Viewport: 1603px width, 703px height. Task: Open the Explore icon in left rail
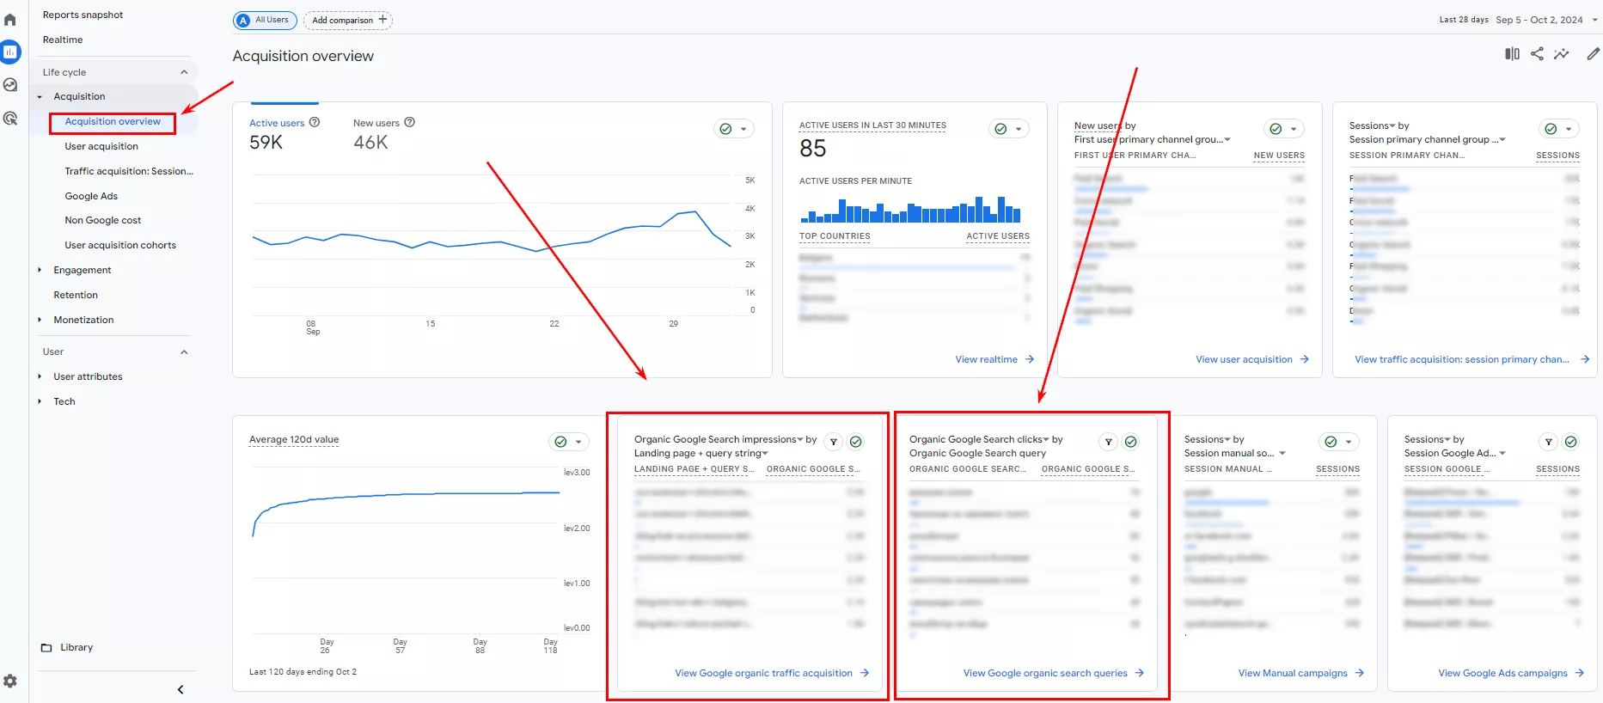(x=10, y=84)
